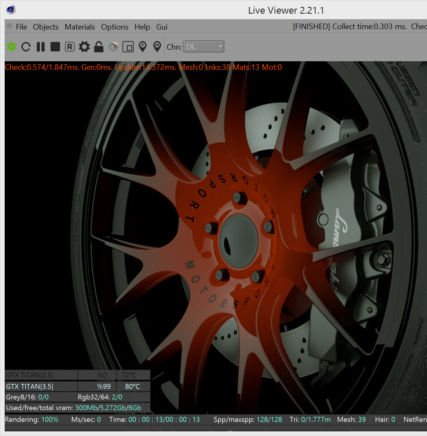Open the Help menu

pyautogui.click(x=142, y=27)
